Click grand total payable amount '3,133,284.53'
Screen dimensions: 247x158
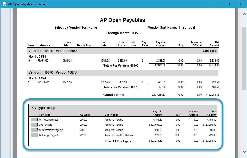(x=159, y=95)
